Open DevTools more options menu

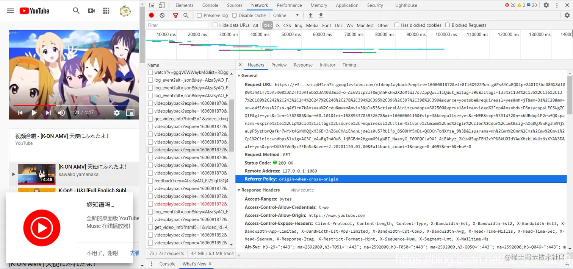(557, 5)
